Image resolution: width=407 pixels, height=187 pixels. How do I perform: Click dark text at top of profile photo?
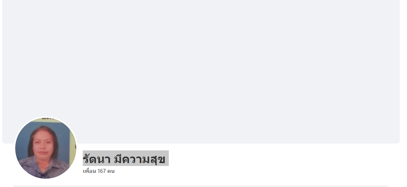tap(47, 119)
